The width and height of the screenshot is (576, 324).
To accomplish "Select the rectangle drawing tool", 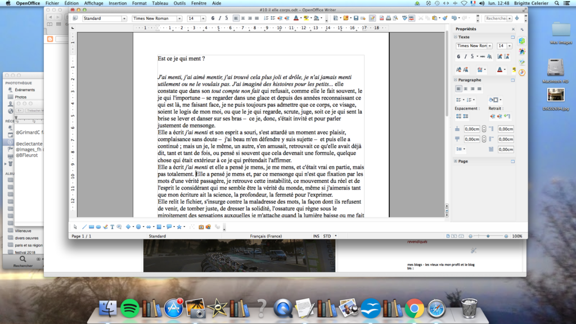I will (x=91, y=227).
